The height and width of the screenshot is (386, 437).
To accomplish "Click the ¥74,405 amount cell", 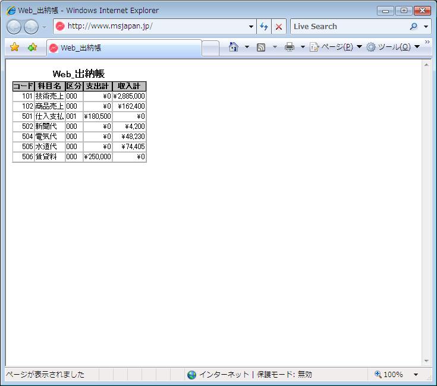I will (x=129, y=147).
